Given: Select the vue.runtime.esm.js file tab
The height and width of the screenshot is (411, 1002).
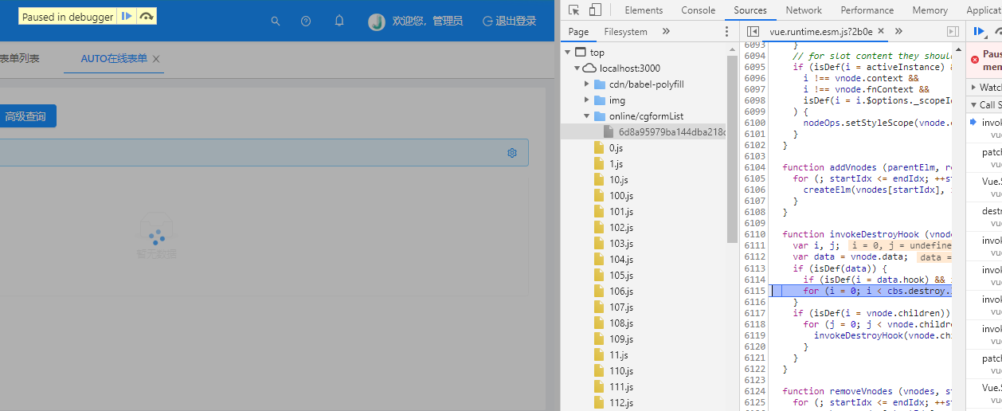Looking at the screenshot, I should pos(820,32).
